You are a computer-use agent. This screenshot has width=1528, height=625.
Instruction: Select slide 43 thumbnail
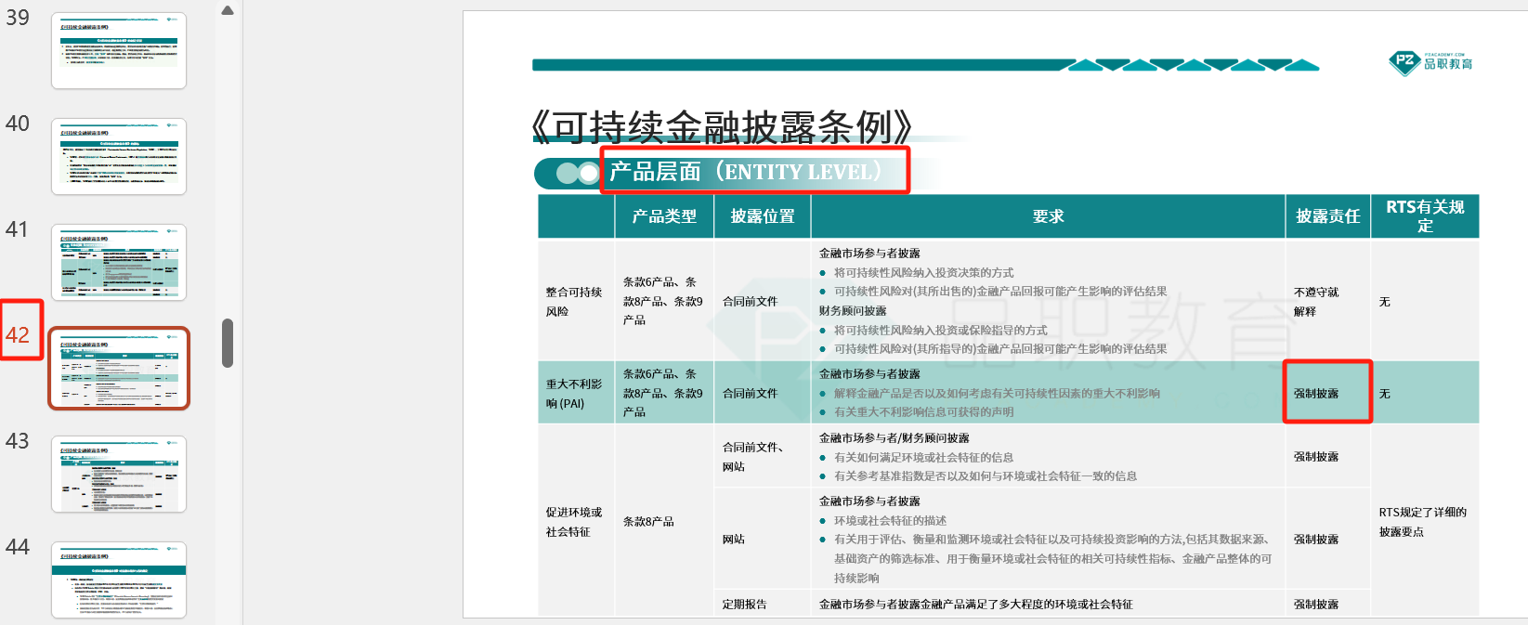[x=119, y=474]
